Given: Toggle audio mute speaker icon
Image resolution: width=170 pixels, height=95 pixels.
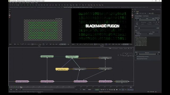Looking at the screenshot, I should point(117,90).
